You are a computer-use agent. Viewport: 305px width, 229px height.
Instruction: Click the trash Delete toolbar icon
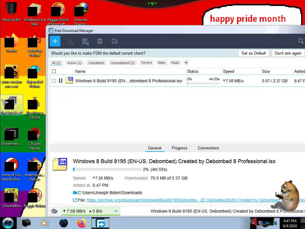point(100,41)
